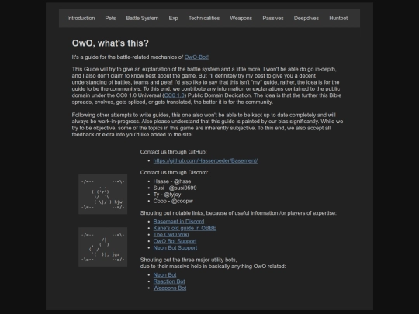Viewport: 419px width, 314px height.
Task: Open Neon Bot Support link
Action: point(175,248)
